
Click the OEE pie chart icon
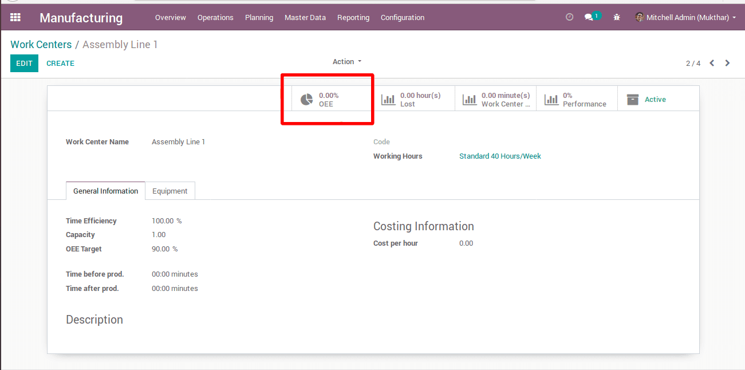[307, 100]
